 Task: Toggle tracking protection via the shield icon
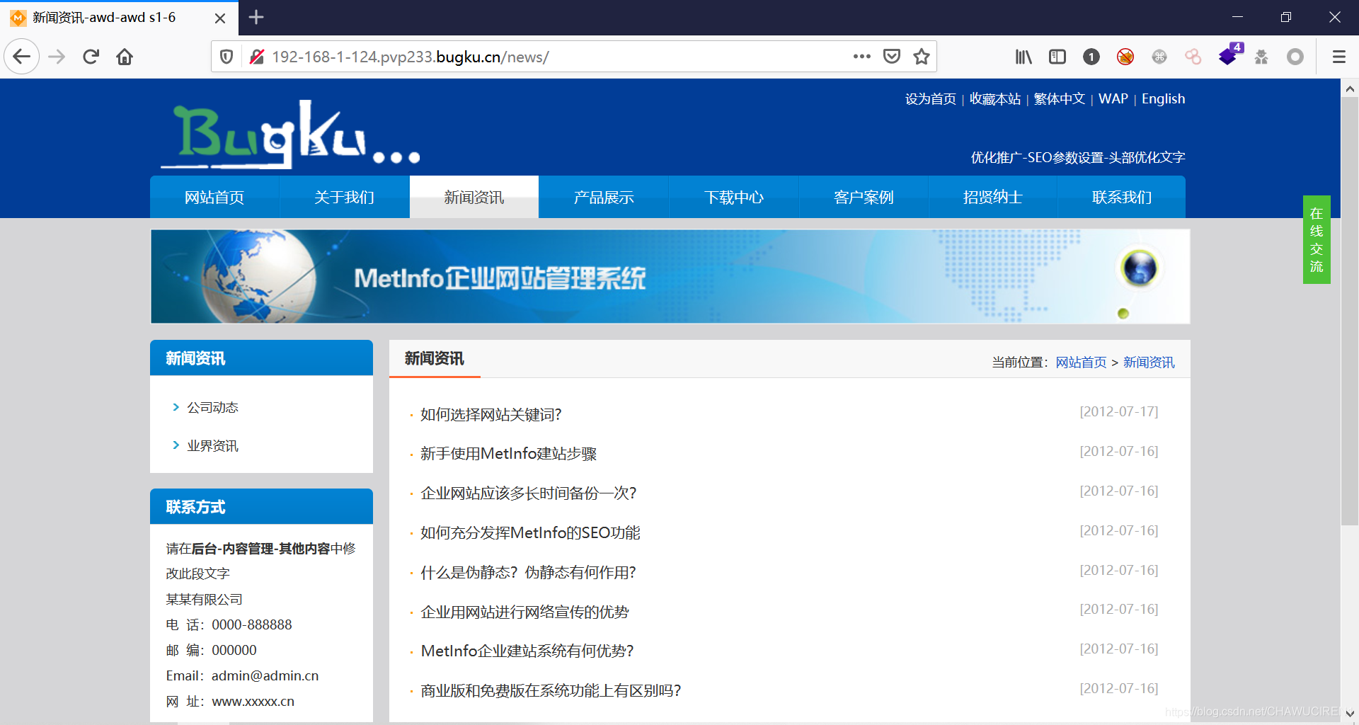point(226,56)
